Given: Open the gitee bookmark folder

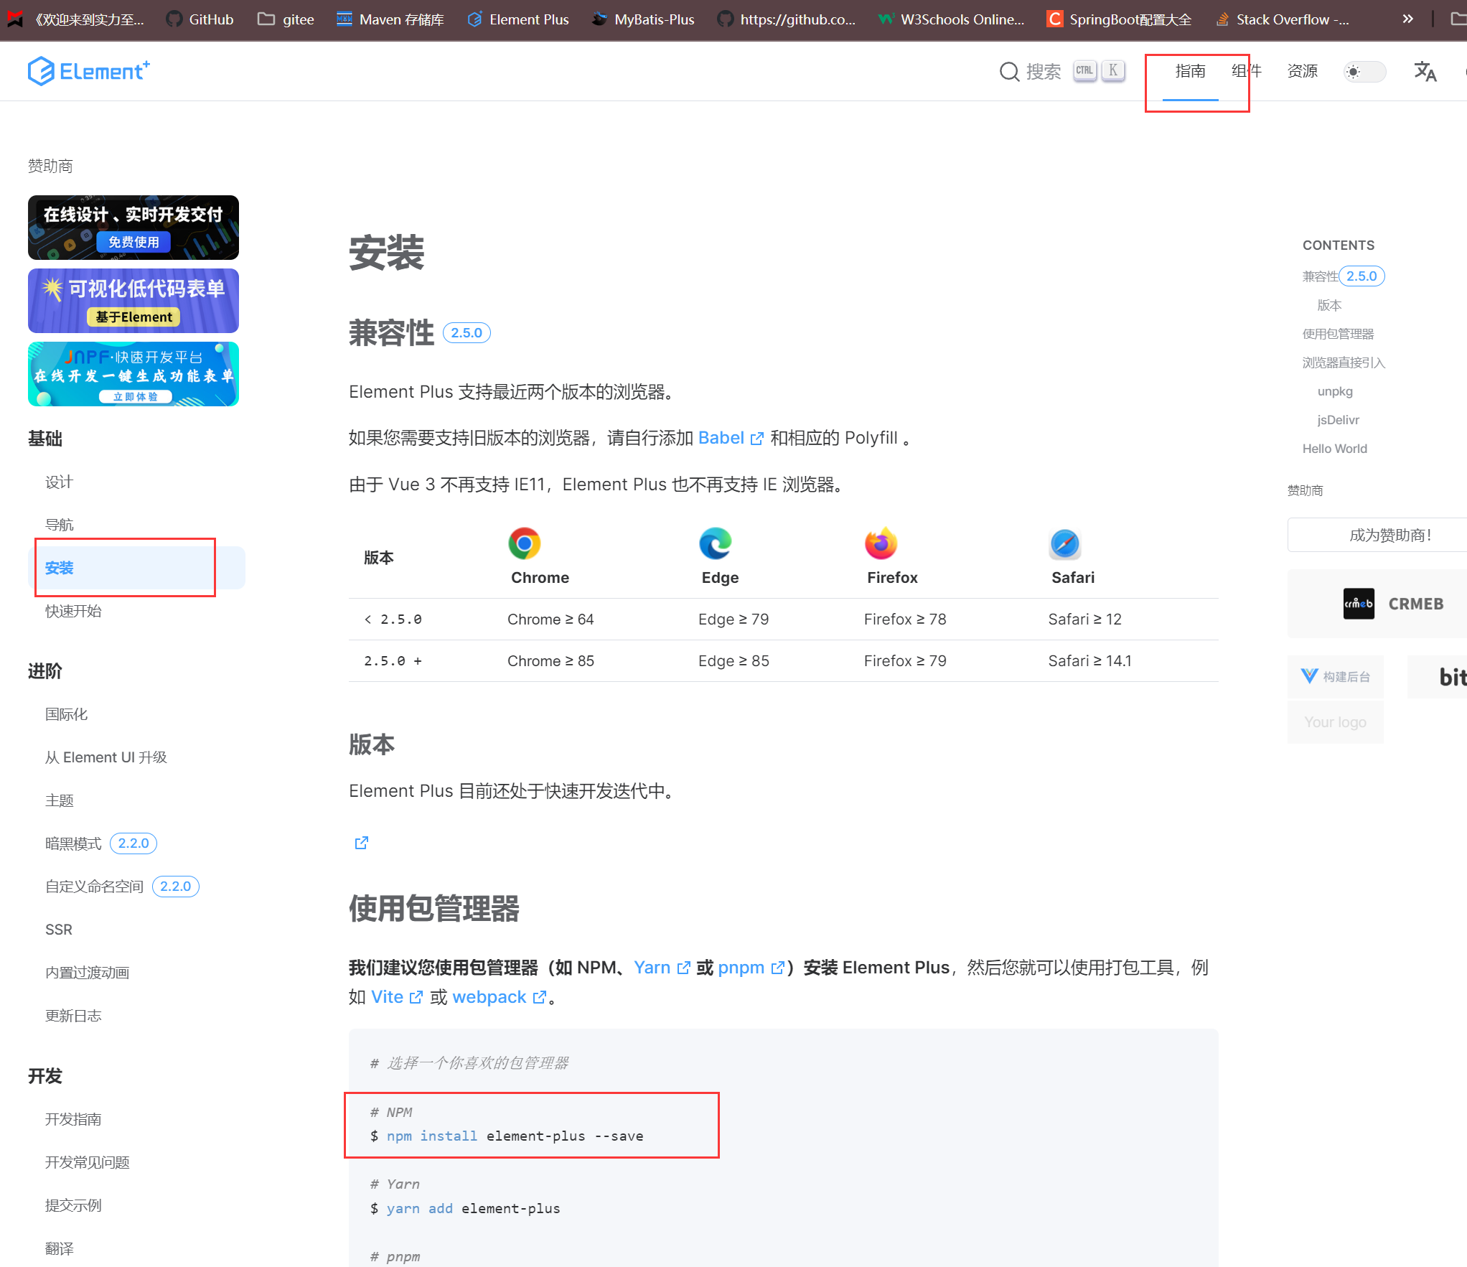Looking at the screenshot, I should click(x=286, y=19).
